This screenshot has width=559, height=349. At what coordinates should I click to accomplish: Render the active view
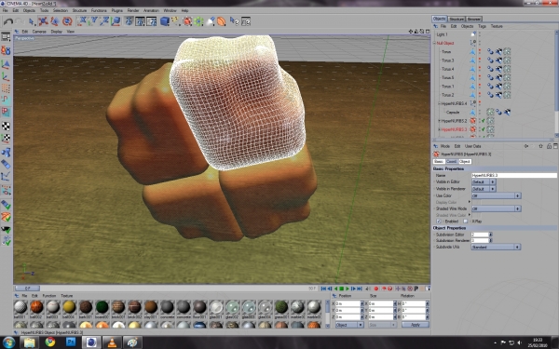[x=129, y=21]
